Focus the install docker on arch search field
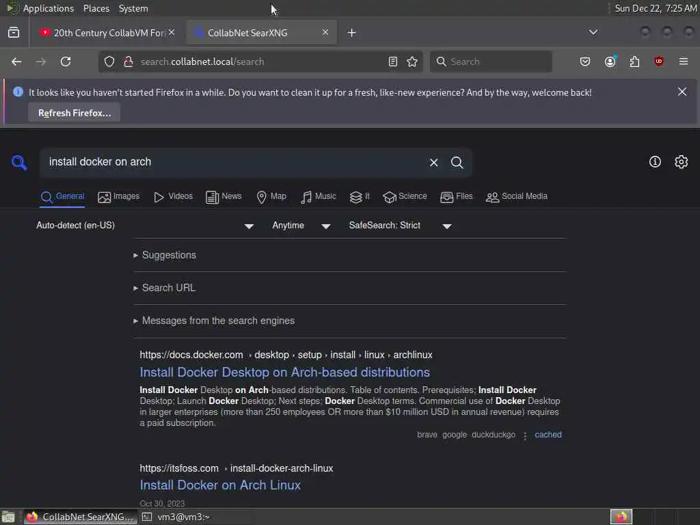 point(234,162)
